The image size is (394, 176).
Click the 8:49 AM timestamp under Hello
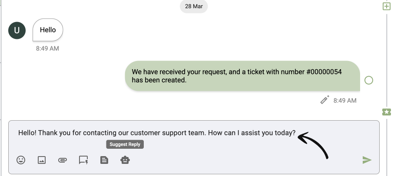[x=47, y=48]
